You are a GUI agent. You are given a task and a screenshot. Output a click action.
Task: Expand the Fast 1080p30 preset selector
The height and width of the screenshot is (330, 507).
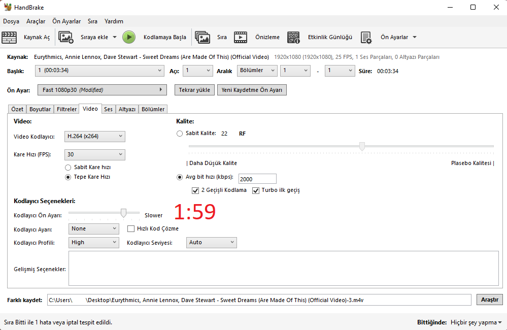tap(102, 90)
